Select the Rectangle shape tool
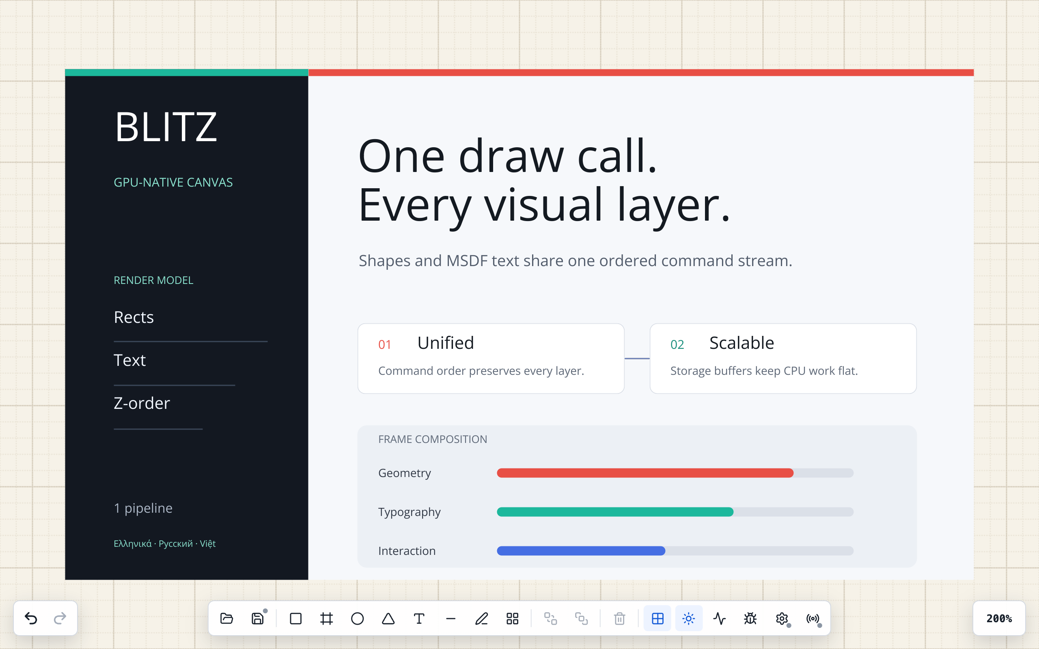1039x649 pixels. point(296,619)
